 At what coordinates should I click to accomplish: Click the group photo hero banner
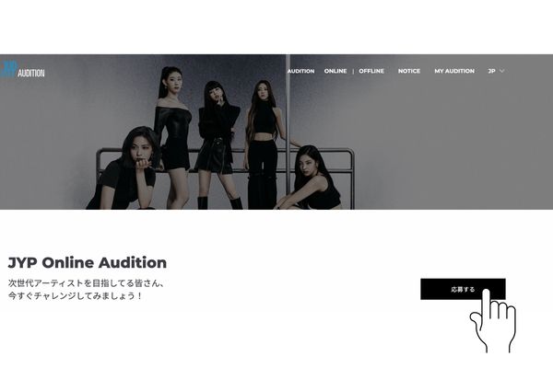tap(276, 132)
